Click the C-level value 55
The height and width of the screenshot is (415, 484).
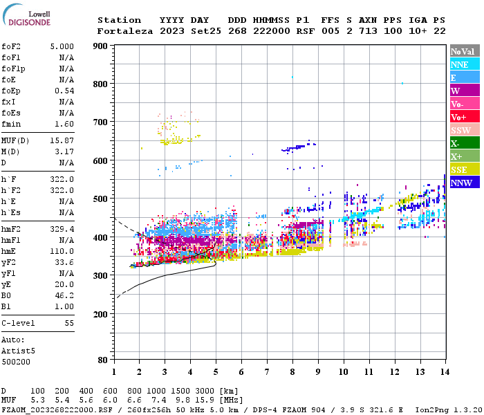pyautogui.click(x=68, y=323)
